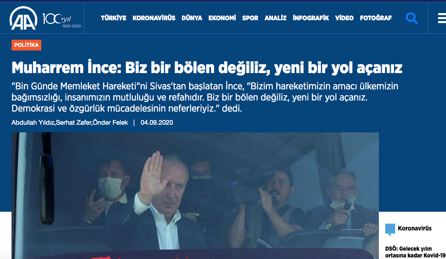Click the Muharrem İnce article headline
This screenshot has height=259, width=446.
click(x=207, y=68)
